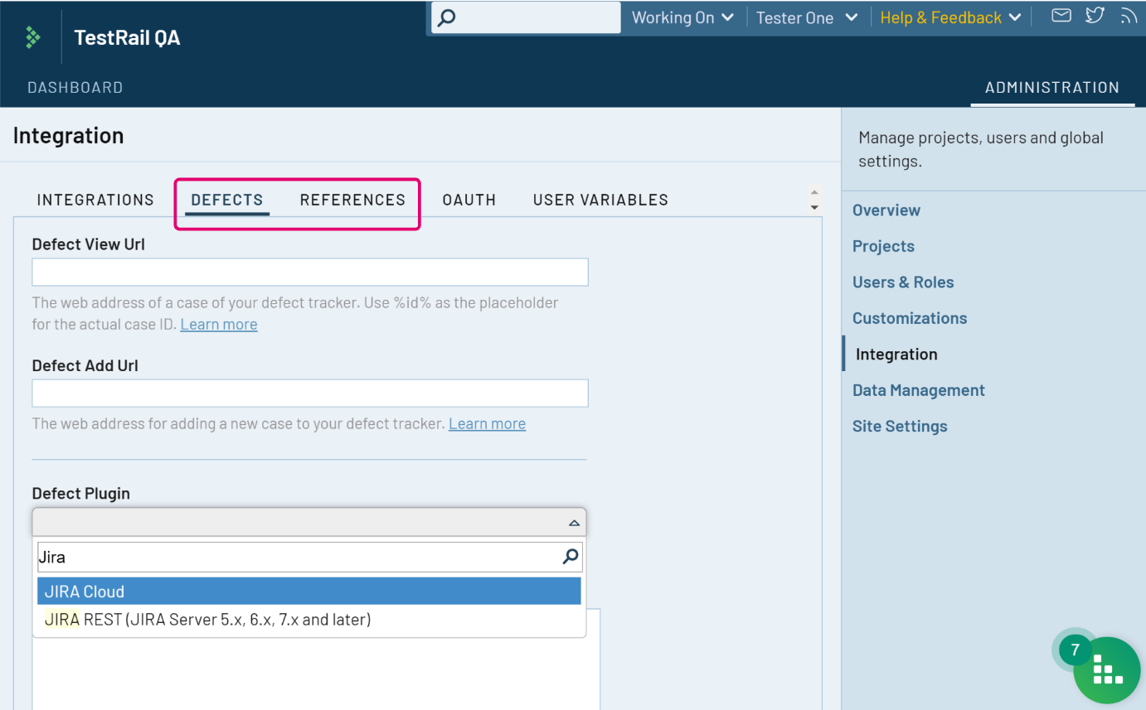Viewport: 1146px width, 710px height.
Task: Collapse the Defect Plugin dropdown arrow
Action: 573,522
